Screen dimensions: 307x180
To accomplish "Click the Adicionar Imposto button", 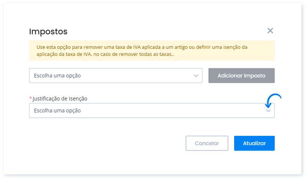I will pyautogui.click(x=241, y=76).
